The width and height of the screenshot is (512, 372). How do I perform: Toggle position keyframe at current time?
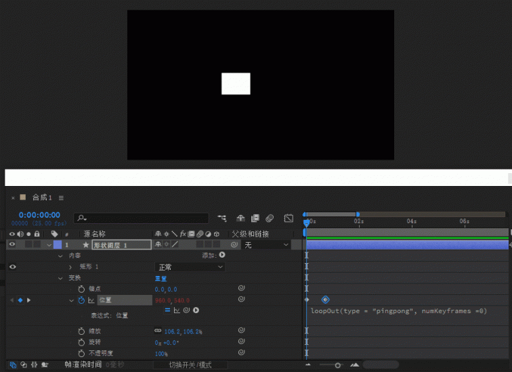[x=20, y=300]
